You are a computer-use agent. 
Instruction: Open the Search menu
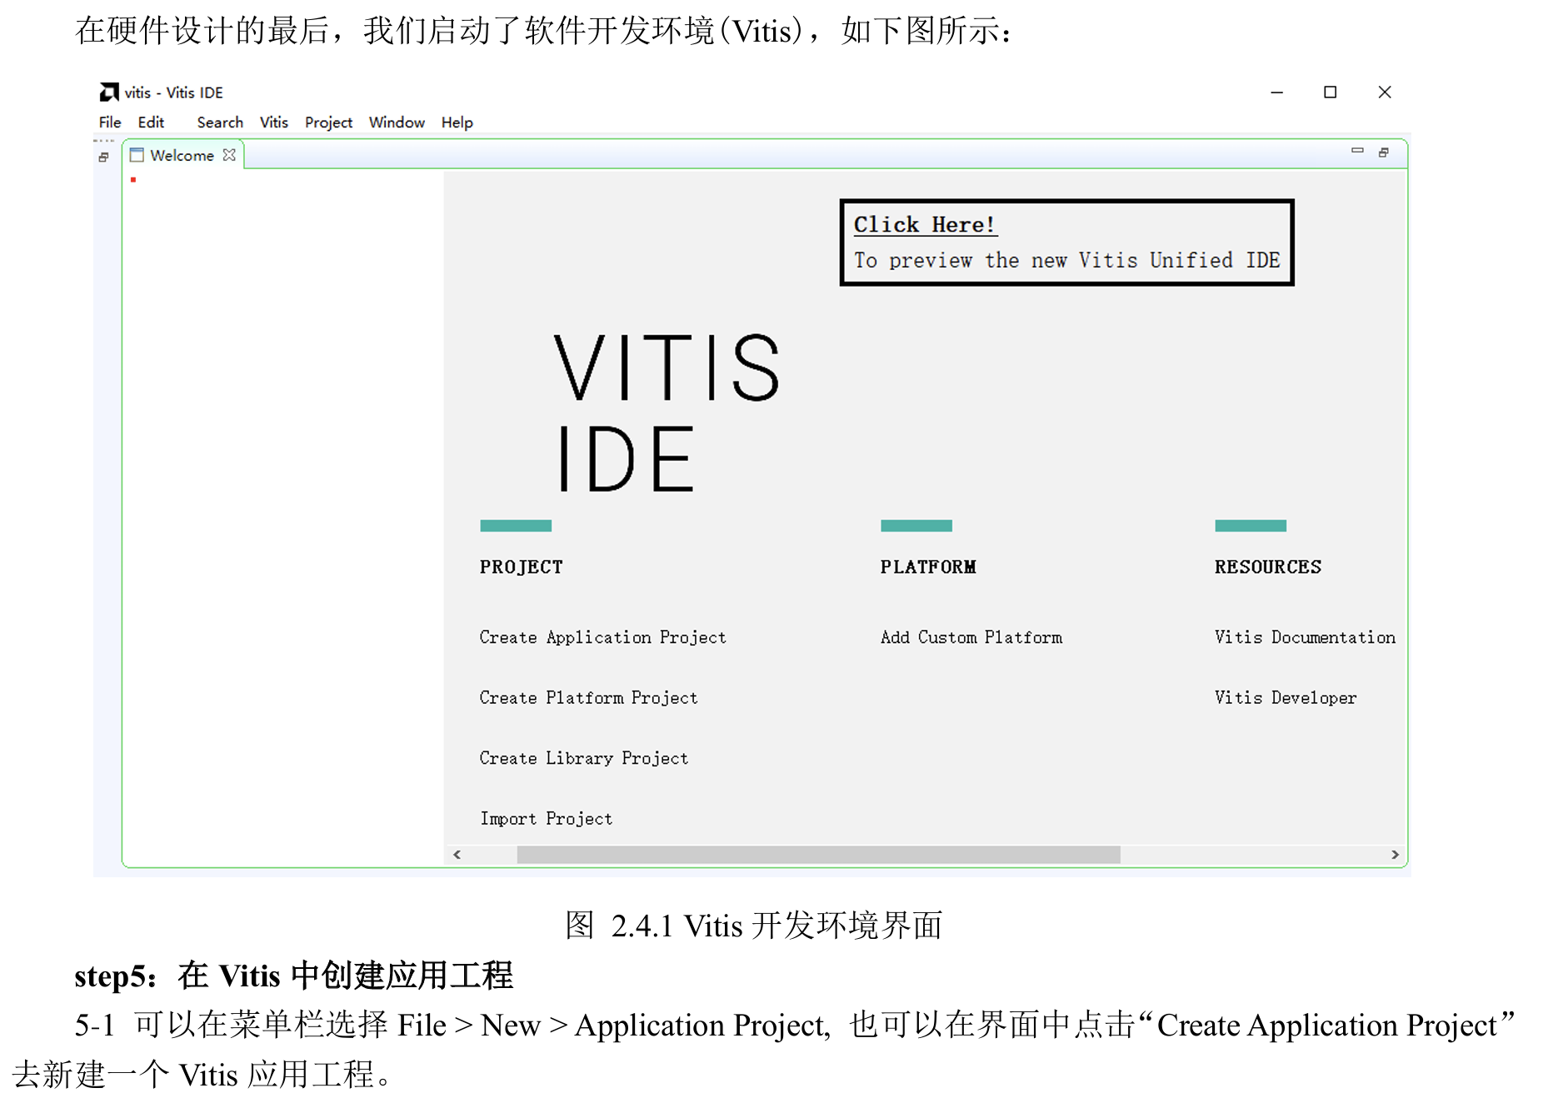coord(220,122)
